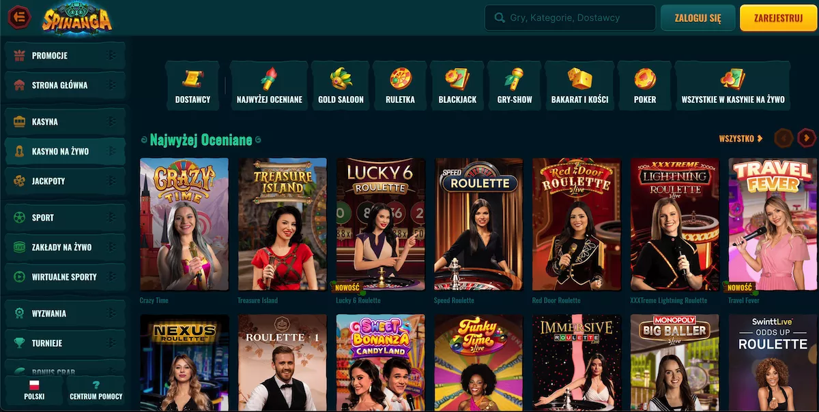The width and height of the screenshot is (819, 412).
Task: Open the Spinanga logo homepage
Action: tap(76, 18)
